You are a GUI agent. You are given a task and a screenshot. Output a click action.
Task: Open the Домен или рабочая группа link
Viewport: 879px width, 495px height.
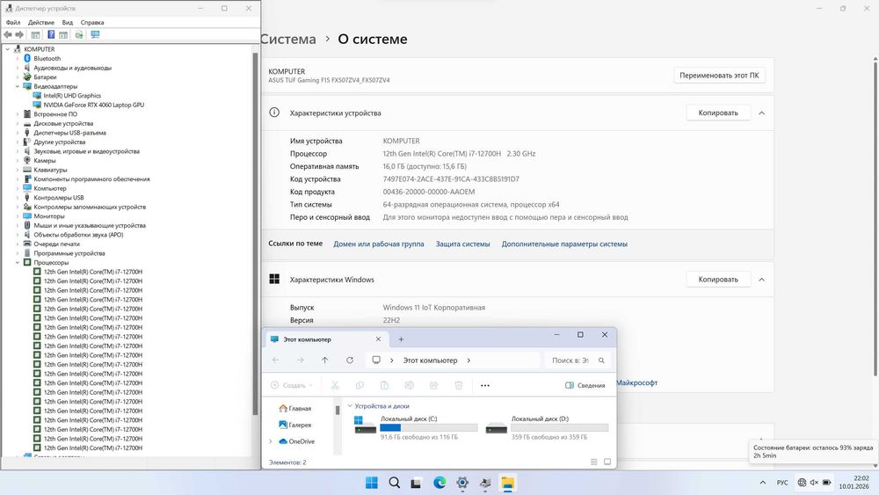pyautogui.click(x=378, y=244)
